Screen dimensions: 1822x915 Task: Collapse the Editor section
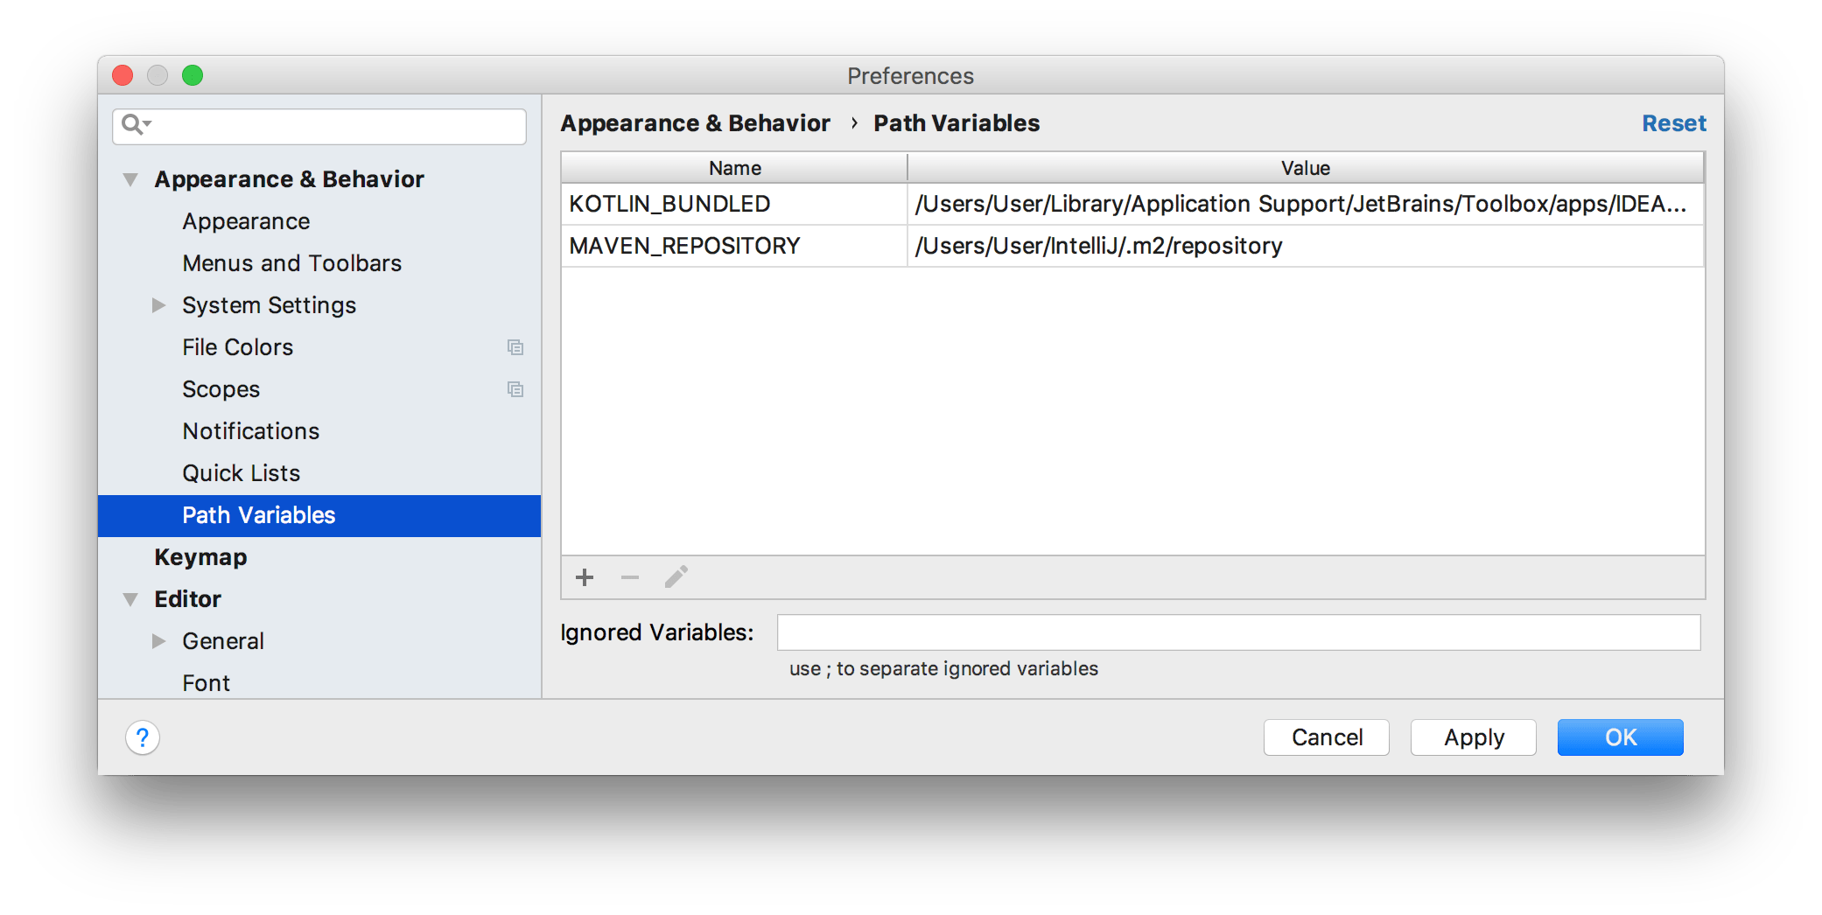pyautogui.click(x=130, y=599)
